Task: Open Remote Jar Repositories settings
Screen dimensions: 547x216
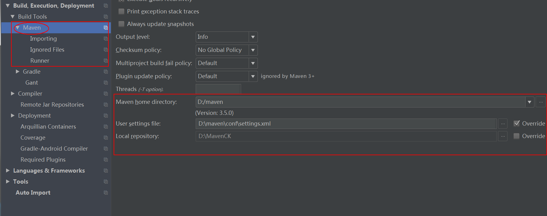Action: coord(52,105)
